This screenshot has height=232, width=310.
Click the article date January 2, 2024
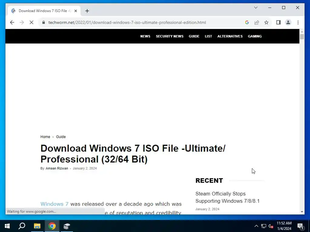pos(85,168)
